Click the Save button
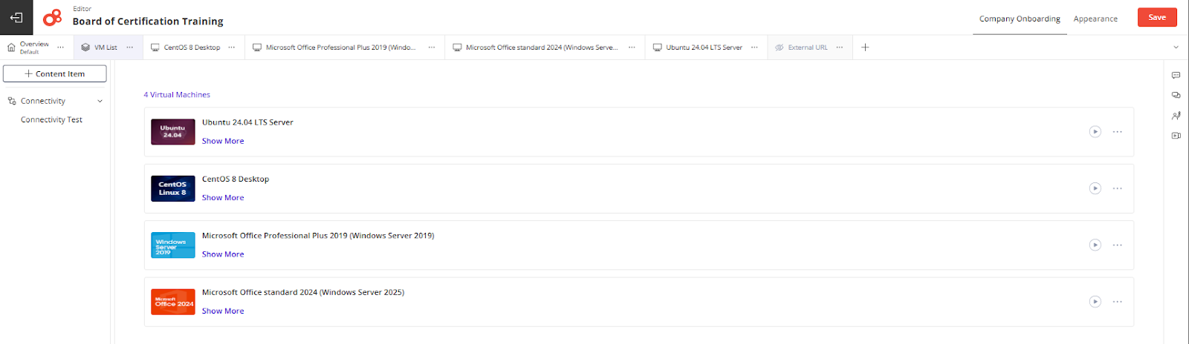 click(1157, 17)
